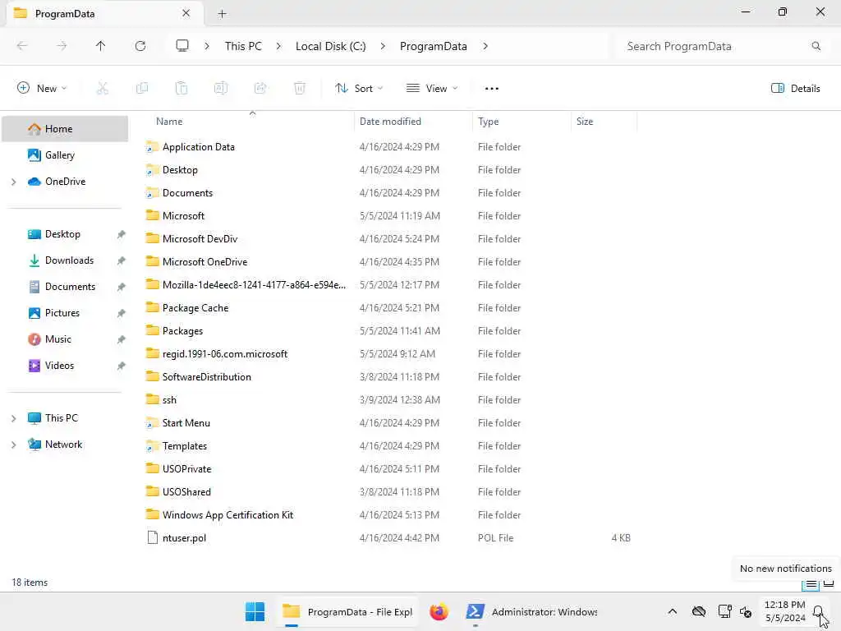
Task: Go forward with the forward arrow
Action: (62, 46)
